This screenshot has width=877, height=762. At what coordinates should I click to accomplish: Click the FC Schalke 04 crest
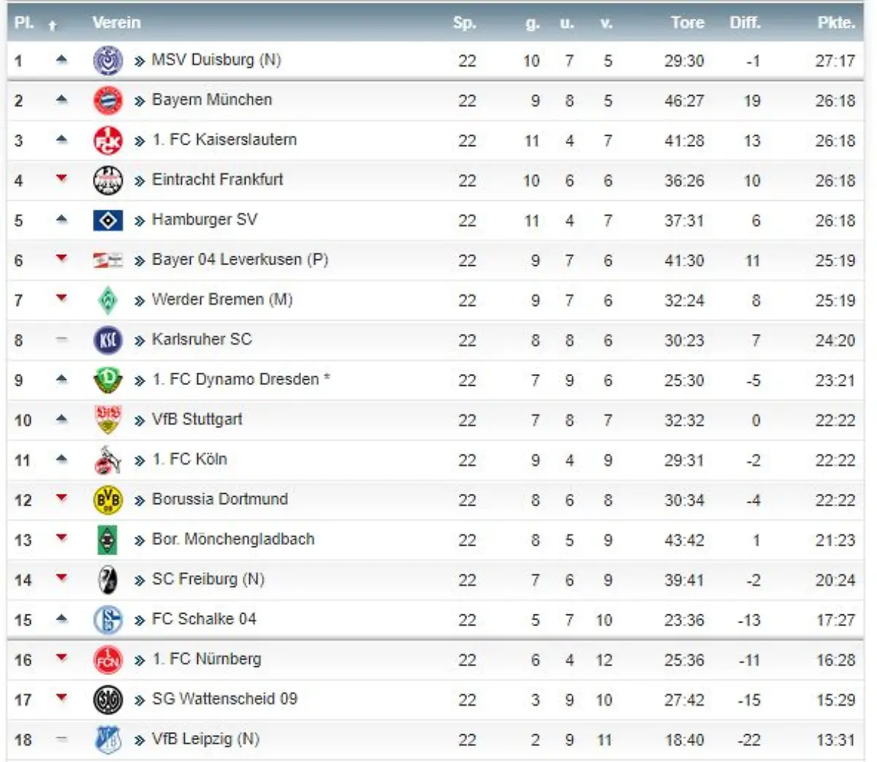point(108,620)
